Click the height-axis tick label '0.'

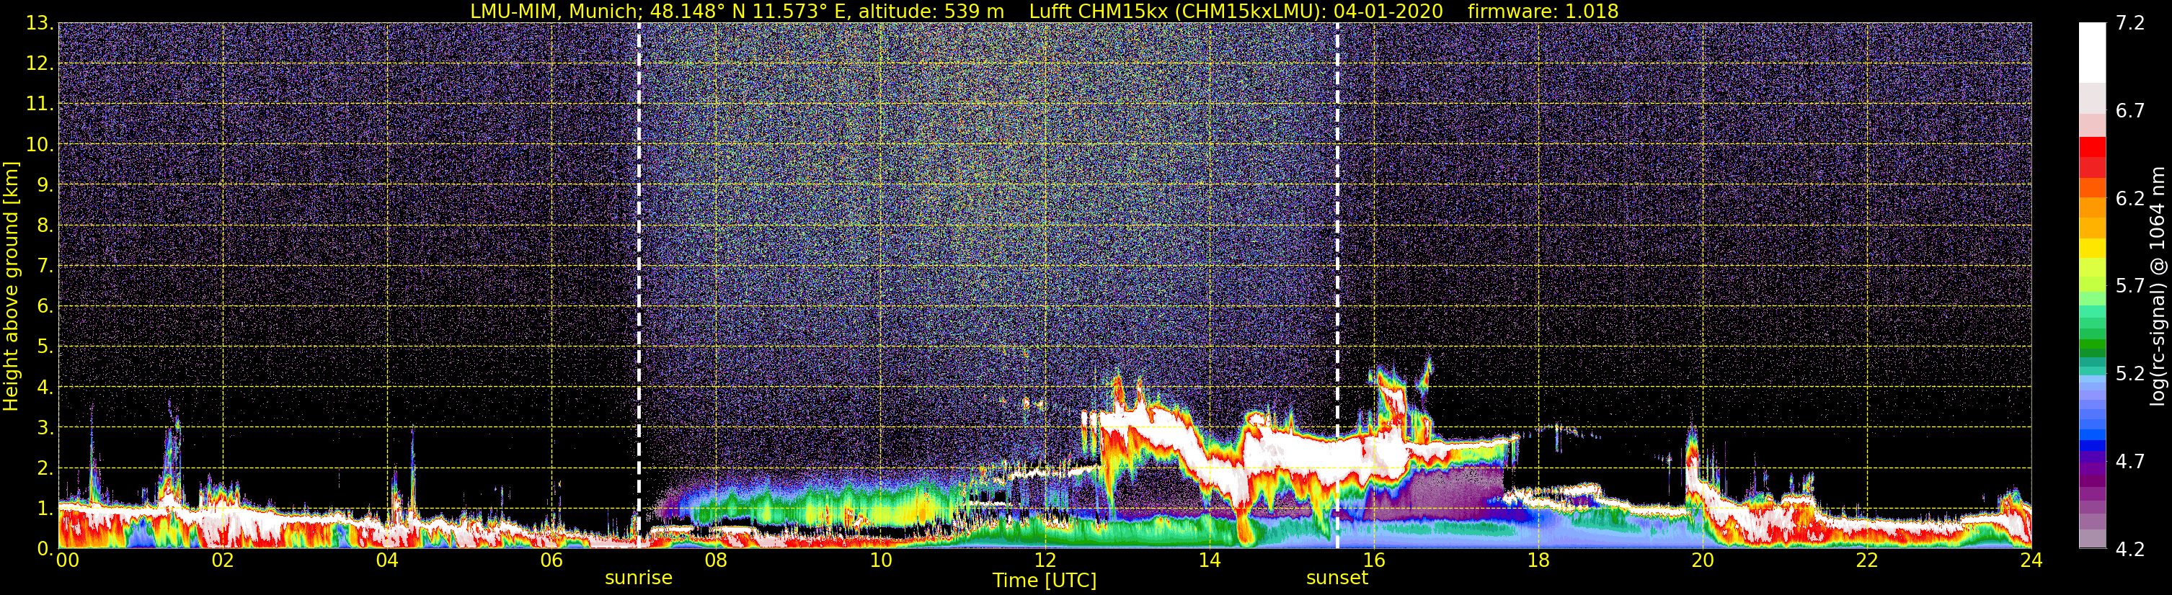pos(45,549)
